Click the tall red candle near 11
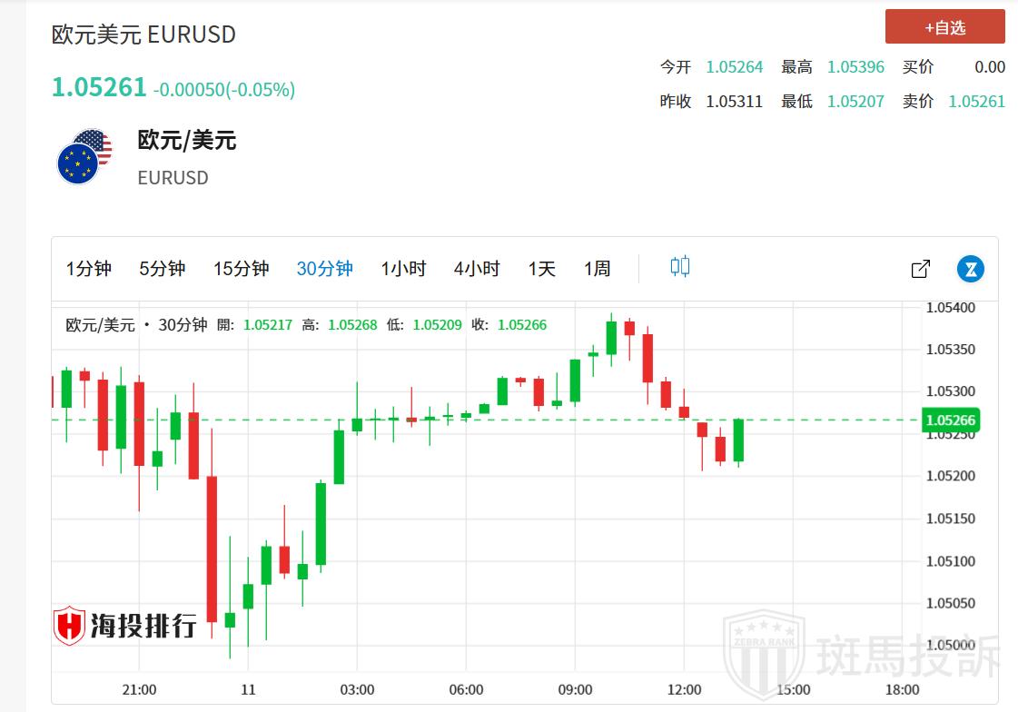The image size is (1018, 712). pos(212,549)
